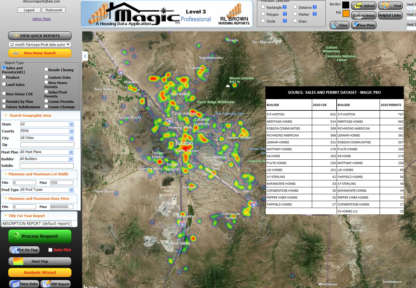Collapse Title For Your Report section
The height and width of the screenshot is (288, 416).
6,216
